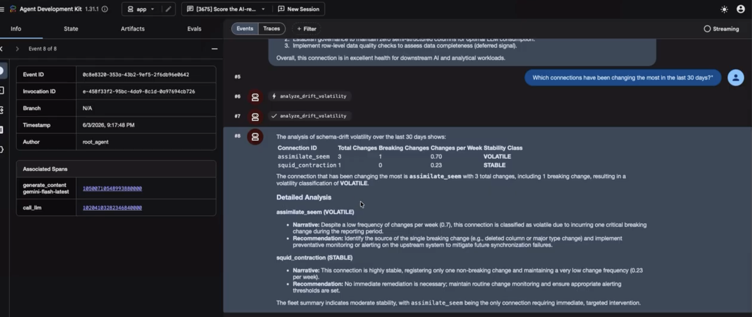Click the agent bot icon on event #8
This screenshot has width=752, height=317.
(255, 136)
